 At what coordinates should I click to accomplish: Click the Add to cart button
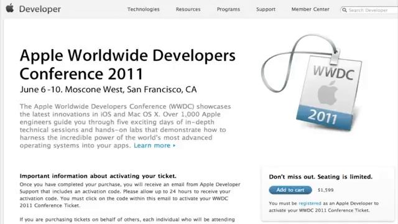(x=290, y=190)
